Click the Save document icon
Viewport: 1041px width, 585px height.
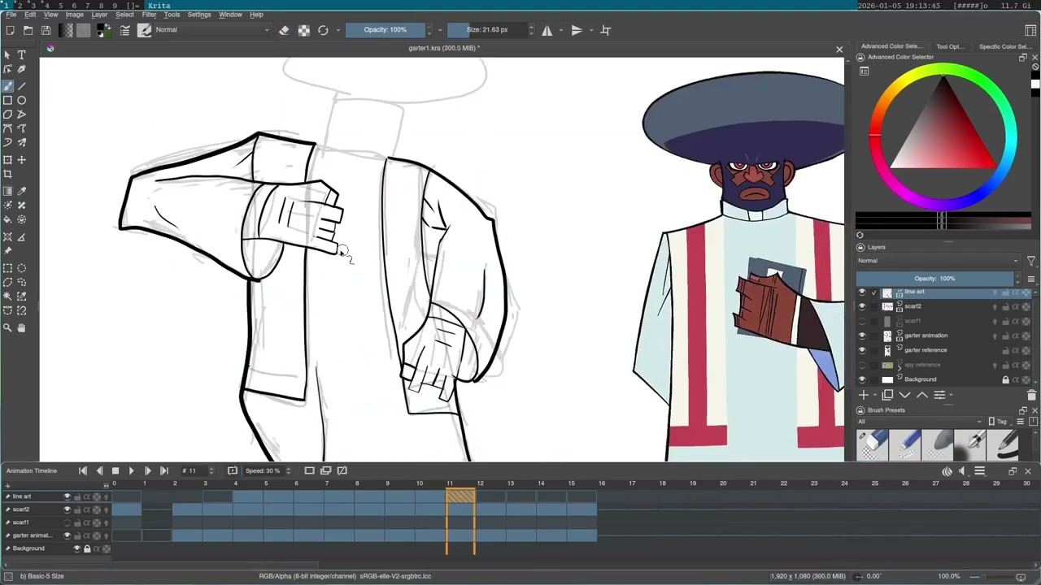[46, 30]
